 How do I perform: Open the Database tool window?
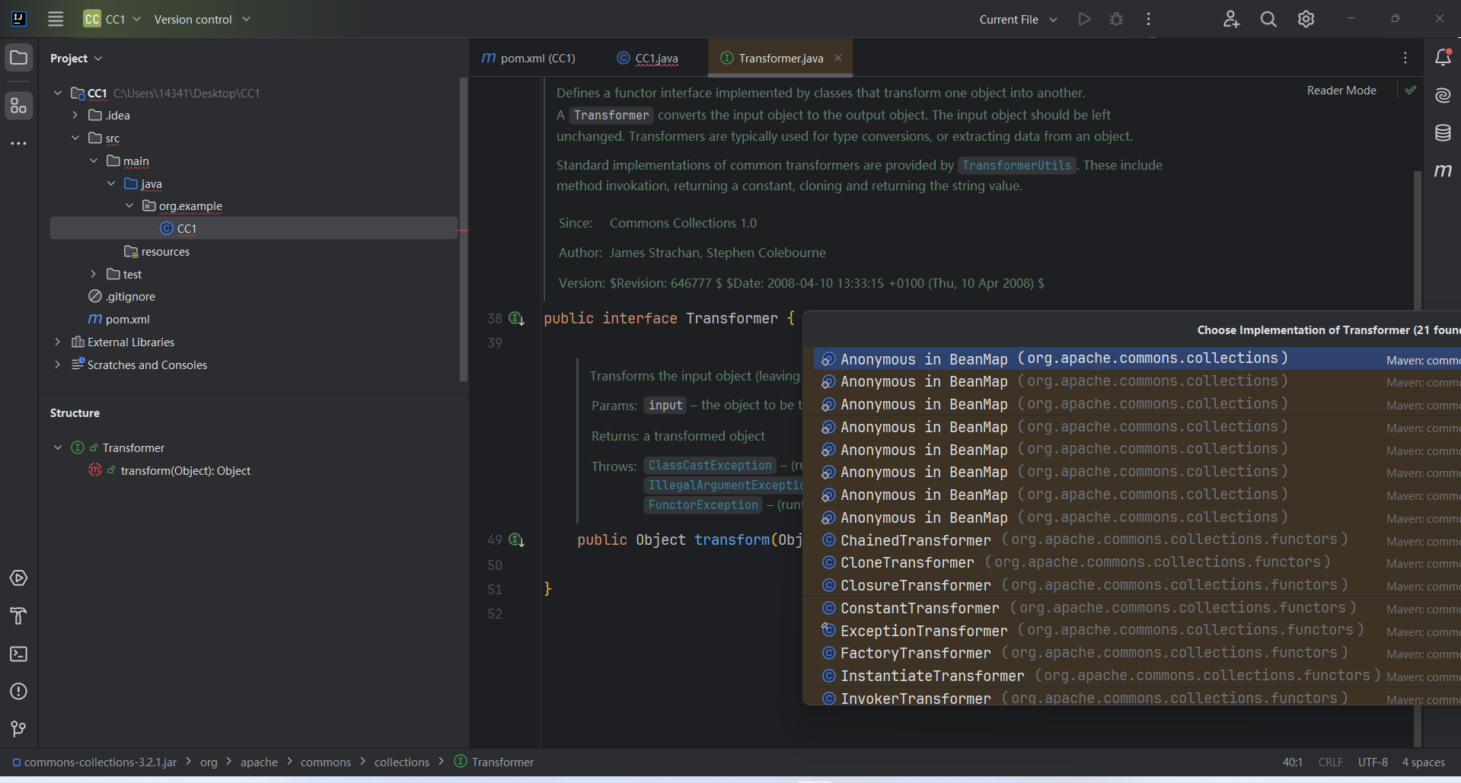click(x=1443, y=133)
